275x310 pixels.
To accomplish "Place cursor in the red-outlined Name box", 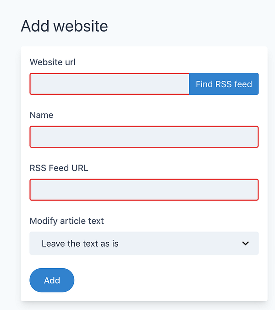I will point(144,137).
